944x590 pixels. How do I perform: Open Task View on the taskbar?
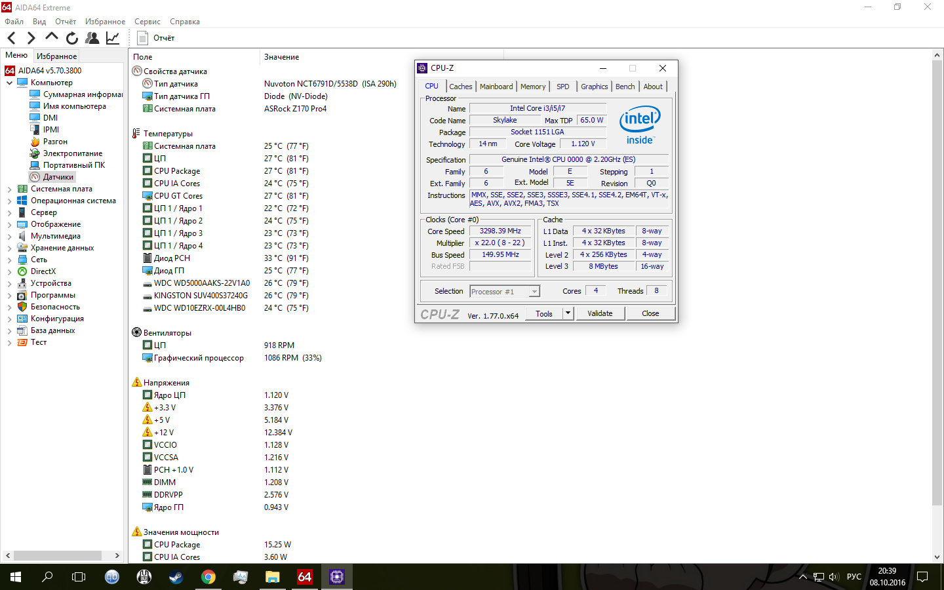click(79, 577)
